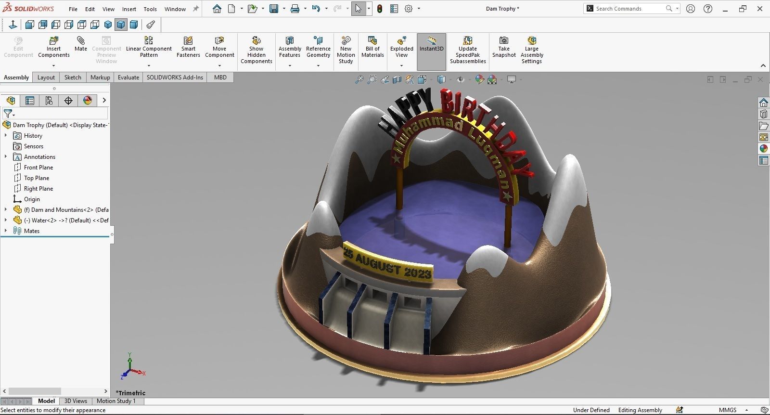Click the New document icon
Screen dimensions: 770x415
(x=231, y=9)
